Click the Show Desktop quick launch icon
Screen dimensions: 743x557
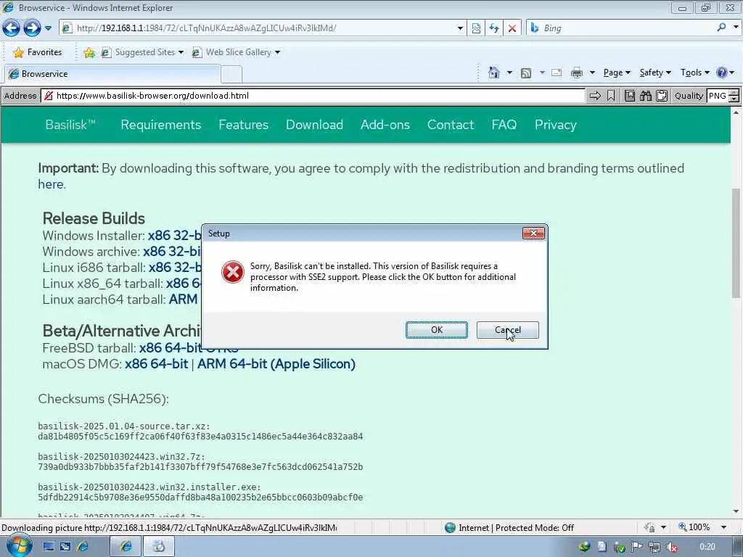pos(49,547)
